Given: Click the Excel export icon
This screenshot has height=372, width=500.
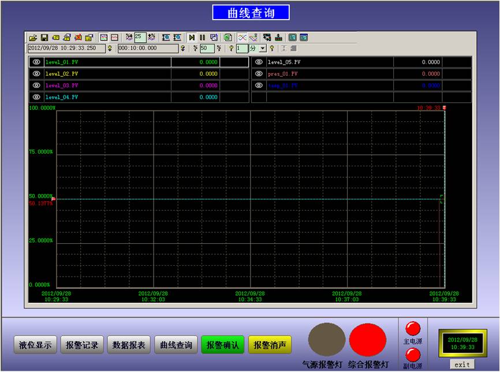Looking at the screenshot, I should click(227, 38).
